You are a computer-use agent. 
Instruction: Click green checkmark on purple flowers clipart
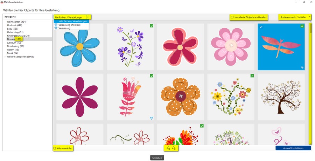[x=152, y=26]
